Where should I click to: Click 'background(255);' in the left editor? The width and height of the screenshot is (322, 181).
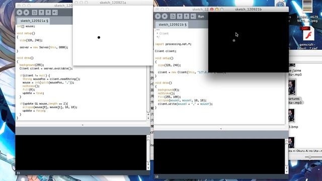(x=32, y=65)
